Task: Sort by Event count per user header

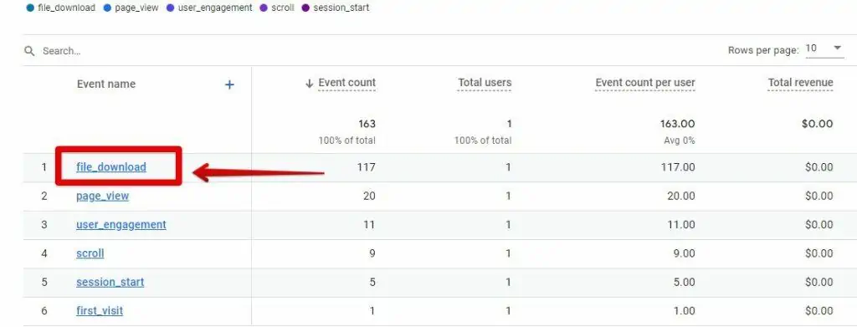Action: pos(645,83)
